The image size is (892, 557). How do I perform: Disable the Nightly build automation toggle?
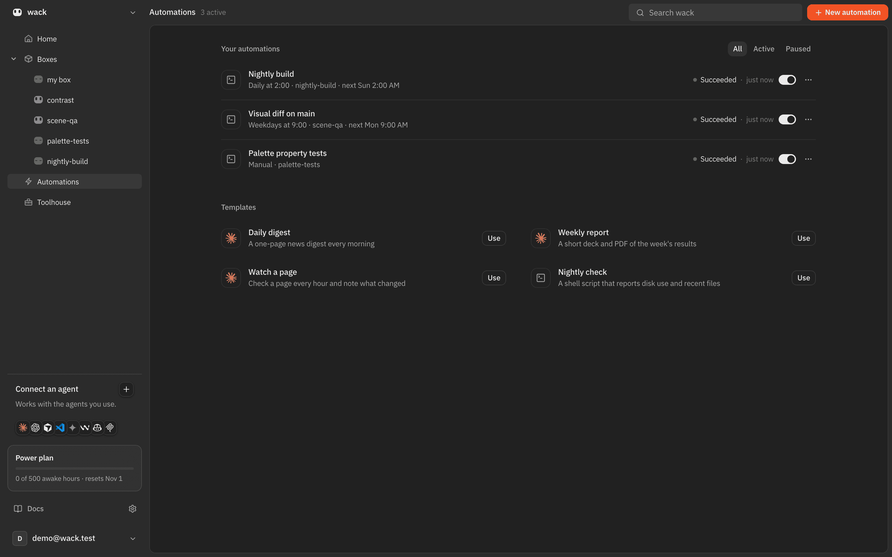point(787,80)
